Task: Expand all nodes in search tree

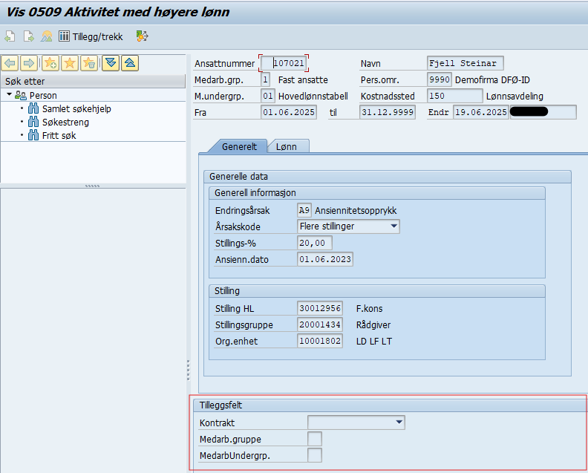Action: [111, 63]
